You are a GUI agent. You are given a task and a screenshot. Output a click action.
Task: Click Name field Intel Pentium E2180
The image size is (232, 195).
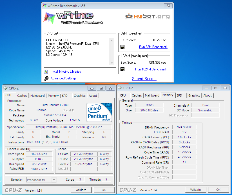[x=55, y=105]
